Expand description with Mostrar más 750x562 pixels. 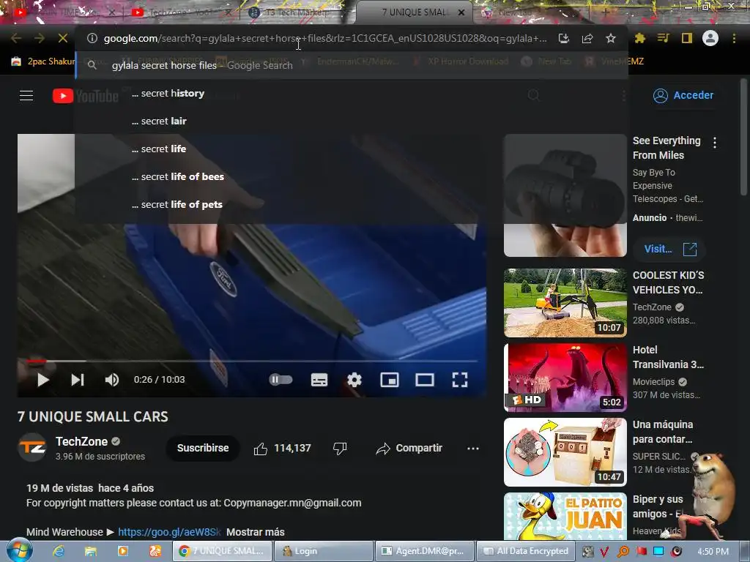[x=256, y=532]
